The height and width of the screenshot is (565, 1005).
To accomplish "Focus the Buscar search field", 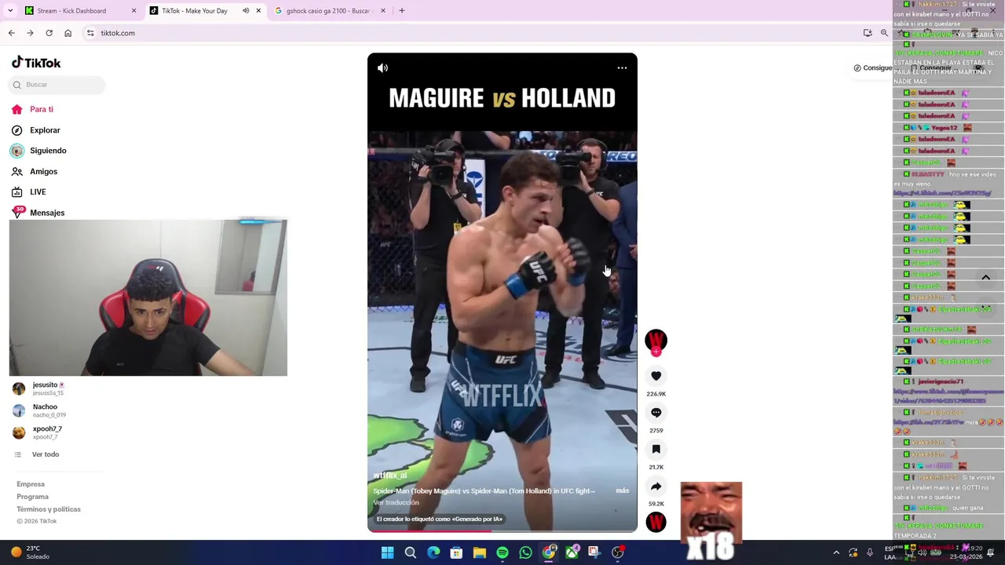I will point(57,85).
